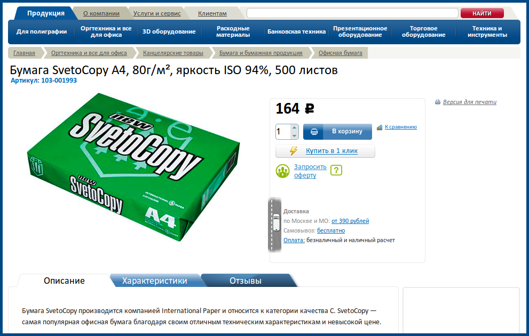Follow the Офисная бумага breadcrumb link
The height and width of the screenshot is (336, 529).
click(x=341, y=53)
